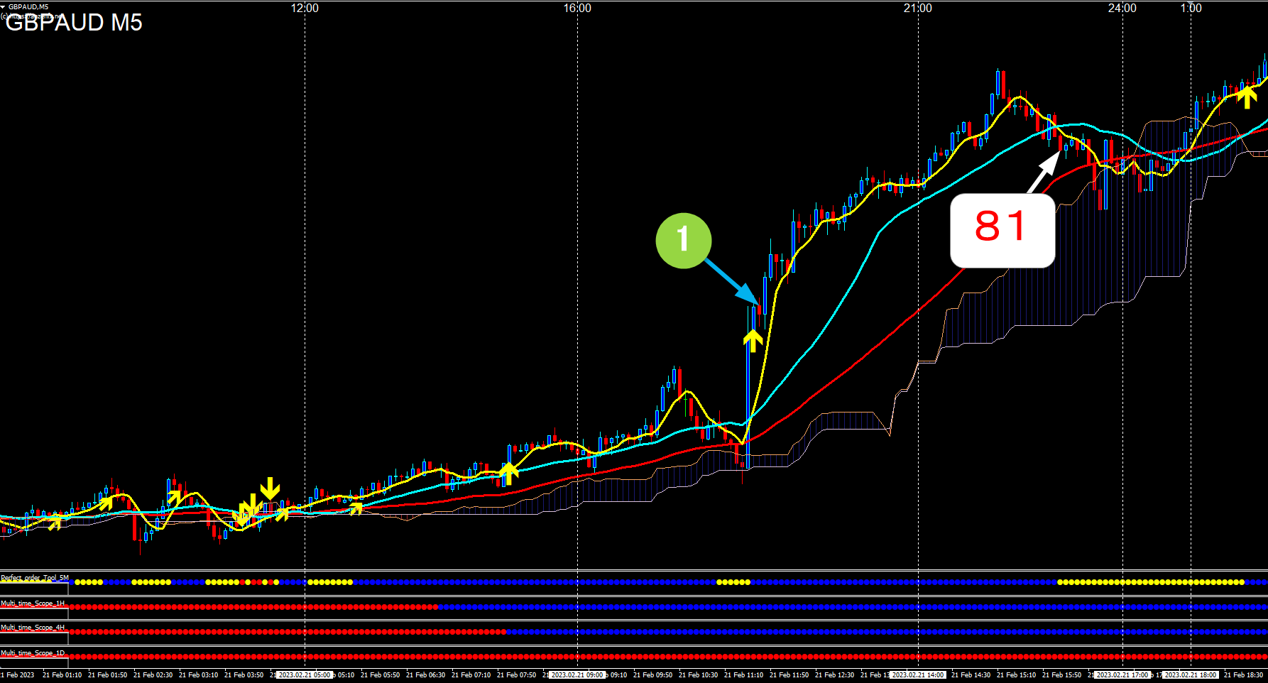
Task: Expand the one-click trading triangle beside GBPAUD,M5
Action: tap(3, 6)
